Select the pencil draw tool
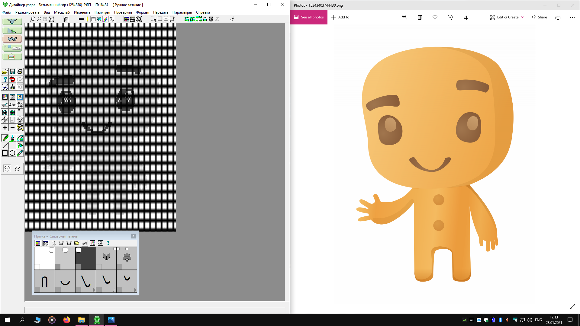 point(5,138)
